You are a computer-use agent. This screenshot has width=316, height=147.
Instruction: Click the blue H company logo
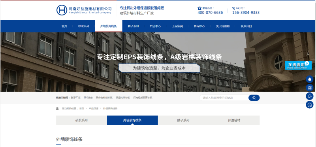click(62, 10)
